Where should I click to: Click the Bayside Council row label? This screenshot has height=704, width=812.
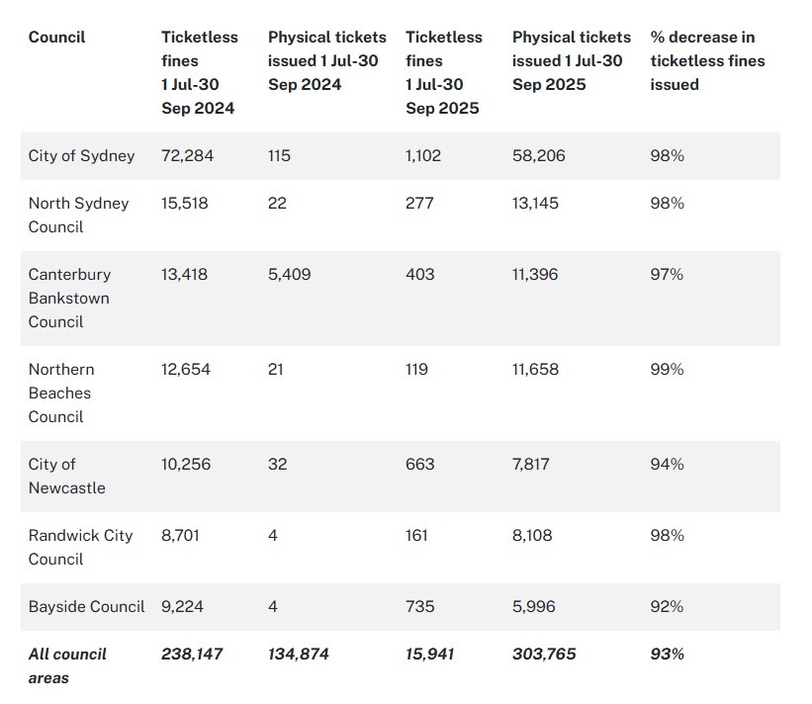(x=86, y=606)
